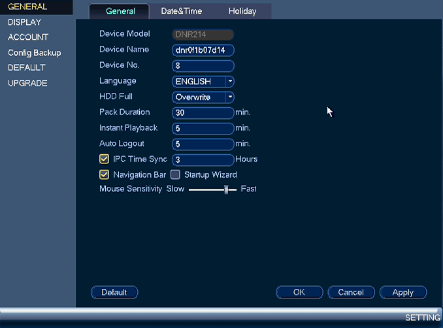Click the Fast label by slider

point(249,189)
